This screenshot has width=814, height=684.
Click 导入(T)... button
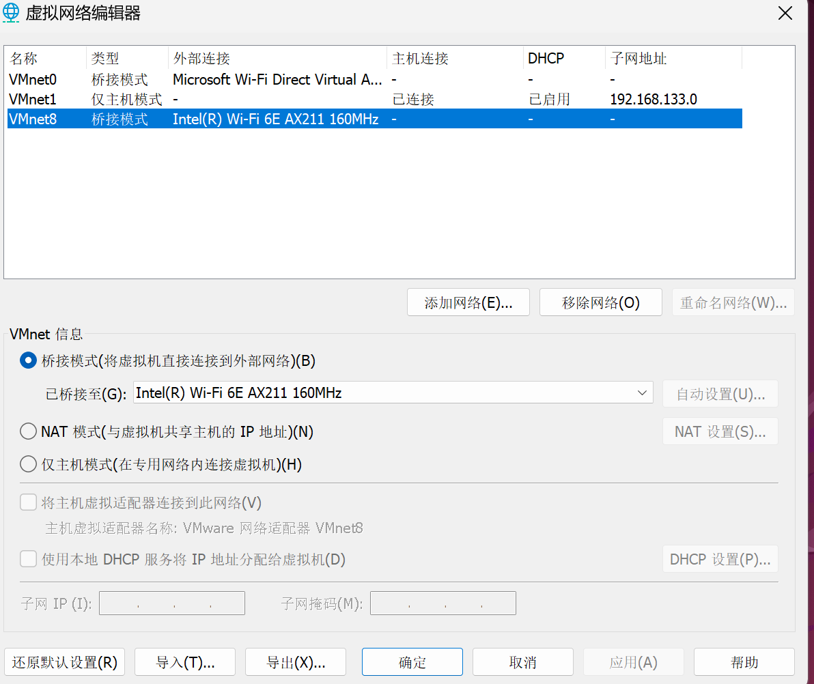185,661
